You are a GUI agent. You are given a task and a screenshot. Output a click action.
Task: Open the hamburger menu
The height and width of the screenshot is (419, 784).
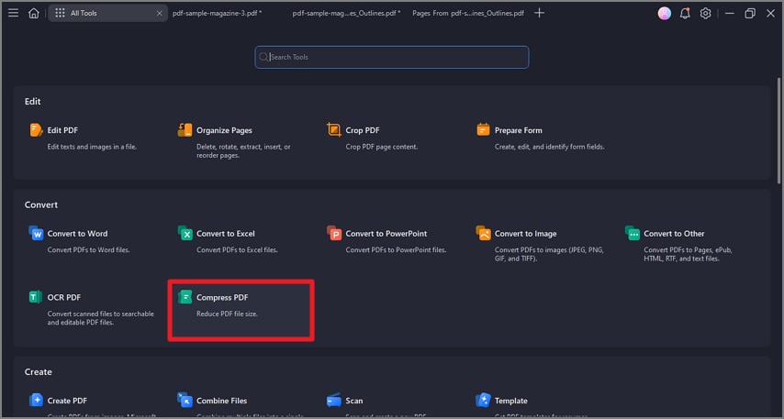click(x=13, y=14)
